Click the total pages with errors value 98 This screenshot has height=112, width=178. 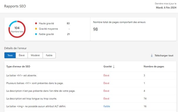pos(95,29)
